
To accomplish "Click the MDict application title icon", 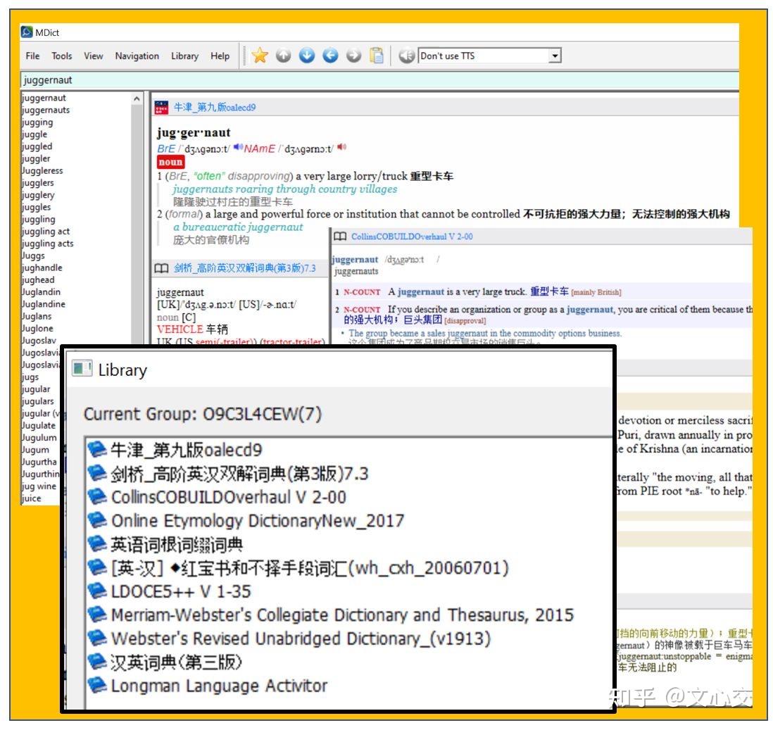I will point(27,32).
